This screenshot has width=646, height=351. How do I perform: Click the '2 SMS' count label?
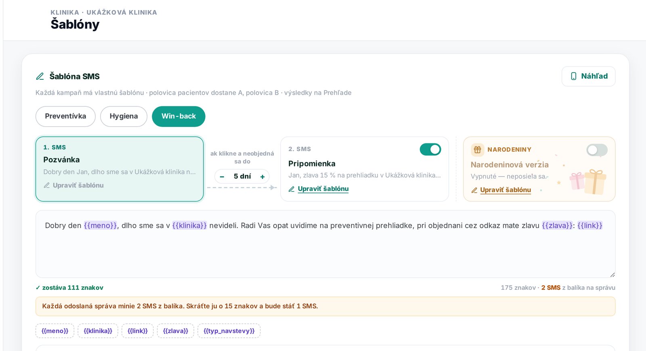551,288
